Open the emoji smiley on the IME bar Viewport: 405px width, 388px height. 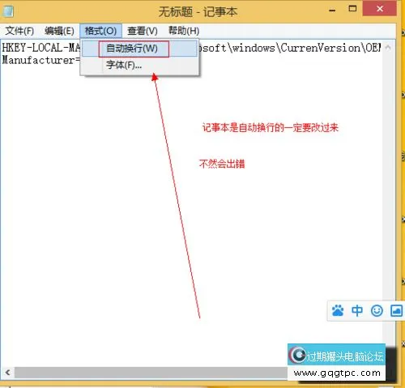click(x=377, y=311)
